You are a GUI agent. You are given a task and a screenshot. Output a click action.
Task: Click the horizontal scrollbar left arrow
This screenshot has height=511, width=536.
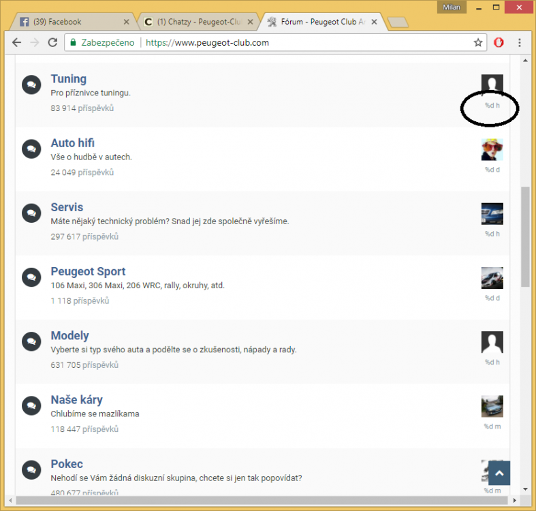point(10,500)
